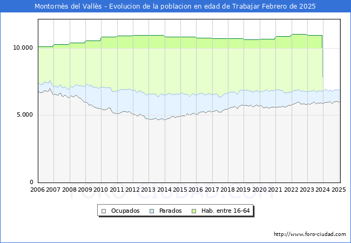Click the 2020 x-axis year label
The width and height of the screenshot is (351, 243).
pyautogui.click(x=259, y=190)
